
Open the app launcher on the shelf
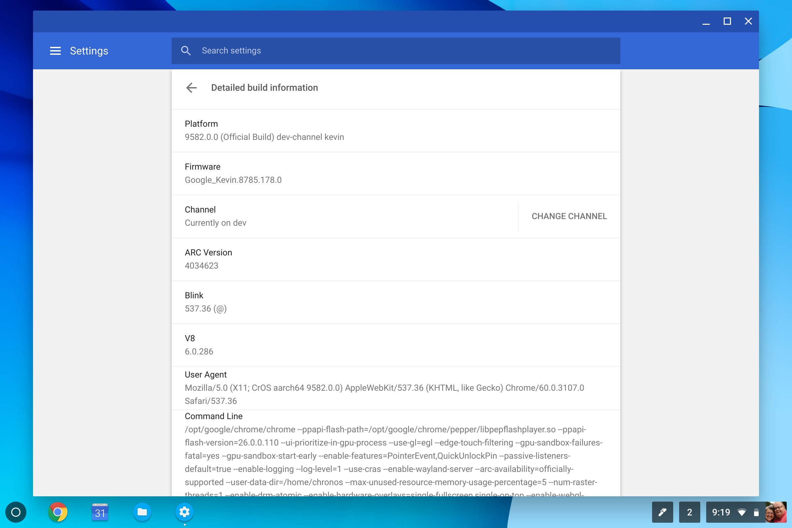point(16,512)
